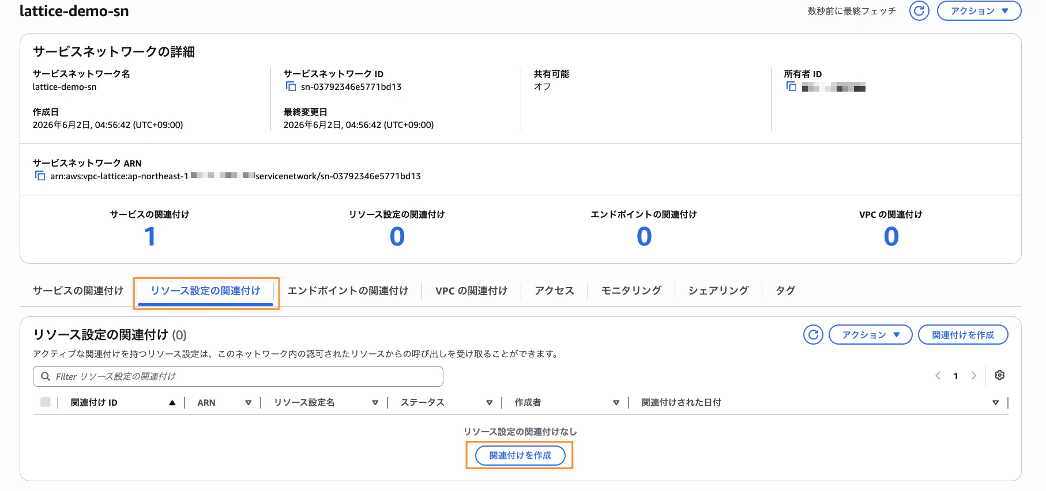1046x491 pixels.
Task: Switch to the サービスの関連付け tab
Action: [x=78, y=290]
